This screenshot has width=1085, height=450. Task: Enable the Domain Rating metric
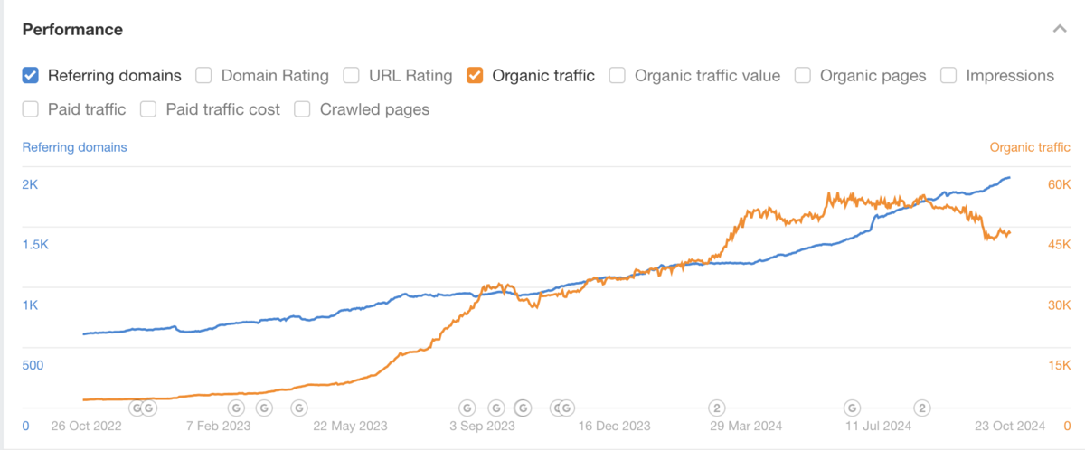[x=204, y=76]
